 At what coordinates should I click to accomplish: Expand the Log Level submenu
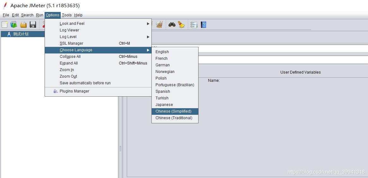pyautogui.click(x=98, y=37)
